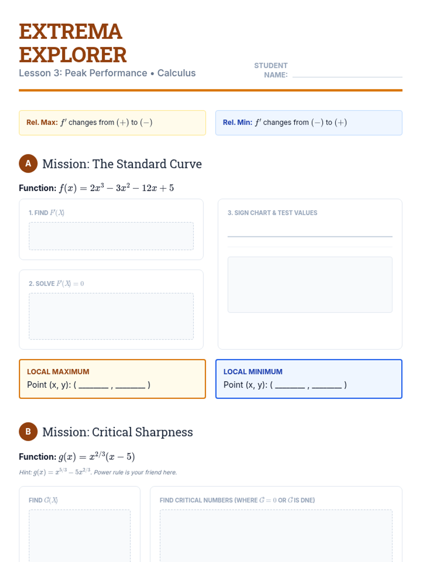
Task: Click the Mission: The Standard Curve heading
Action: (x=122, y=164)
